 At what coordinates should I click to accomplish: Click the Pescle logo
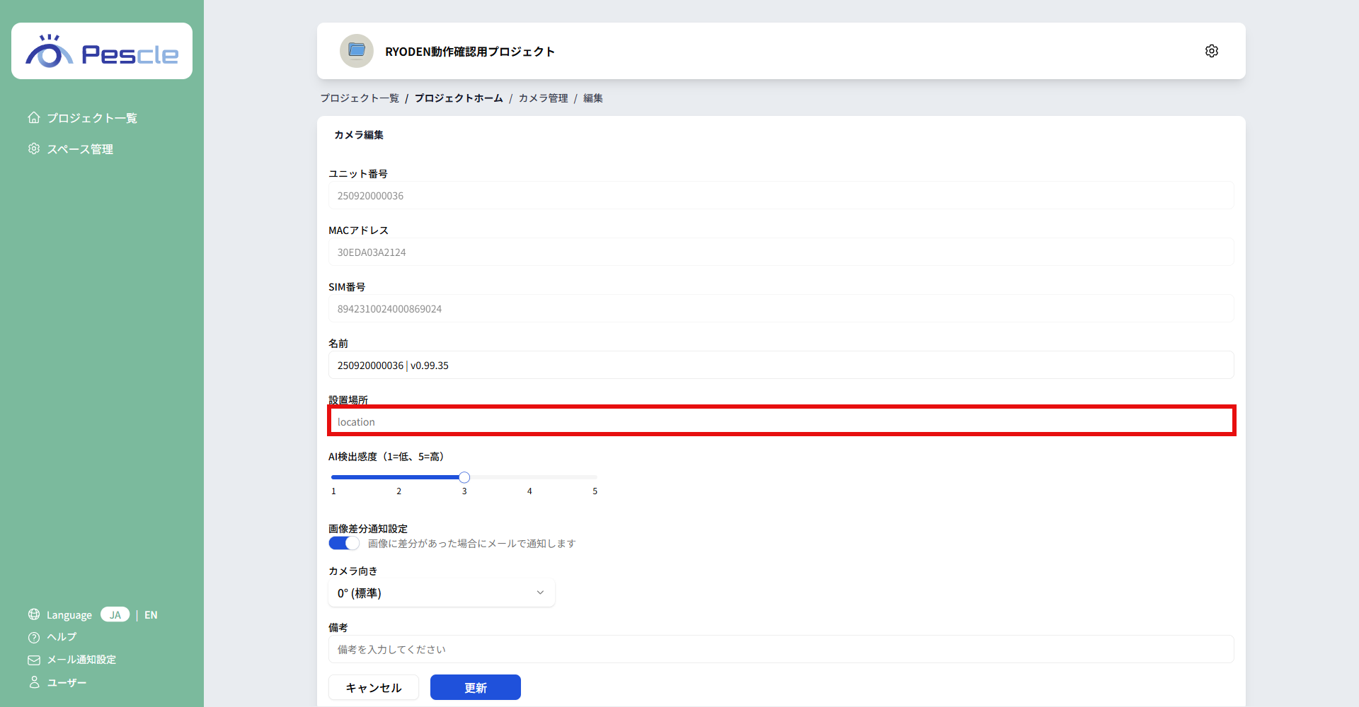coord(101,50)
